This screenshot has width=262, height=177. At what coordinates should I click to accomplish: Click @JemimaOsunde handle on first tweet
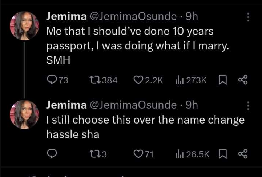pos(132,17)
